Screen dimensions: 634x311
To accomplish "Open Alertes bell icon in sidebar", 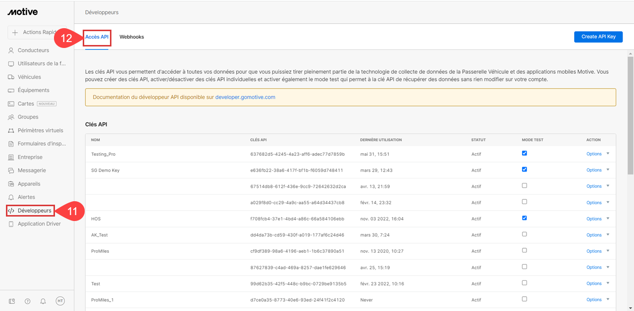I will click(11, 197).
